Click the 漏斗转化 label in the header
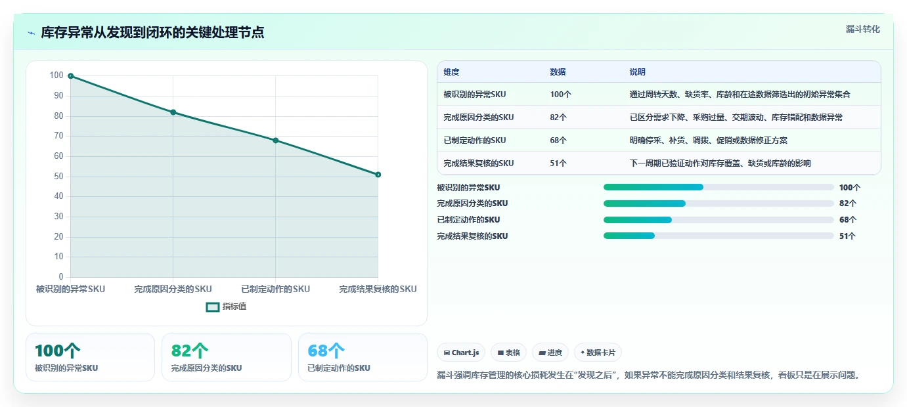The height and width of the screenshot is (407, 907). click(x=863, y=29)
